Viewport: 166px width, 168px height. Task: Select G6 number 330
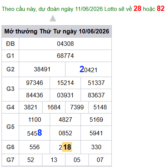tap(96, 147)
